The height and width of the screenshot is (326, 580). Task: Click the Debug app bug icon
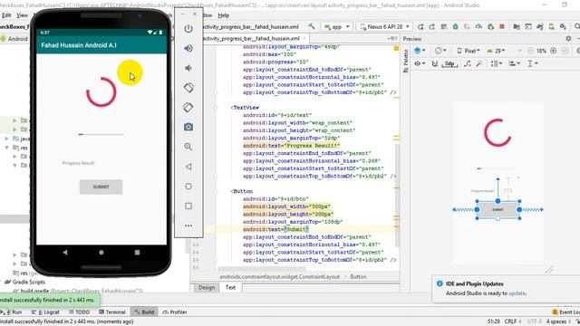(x=455, y=26)
